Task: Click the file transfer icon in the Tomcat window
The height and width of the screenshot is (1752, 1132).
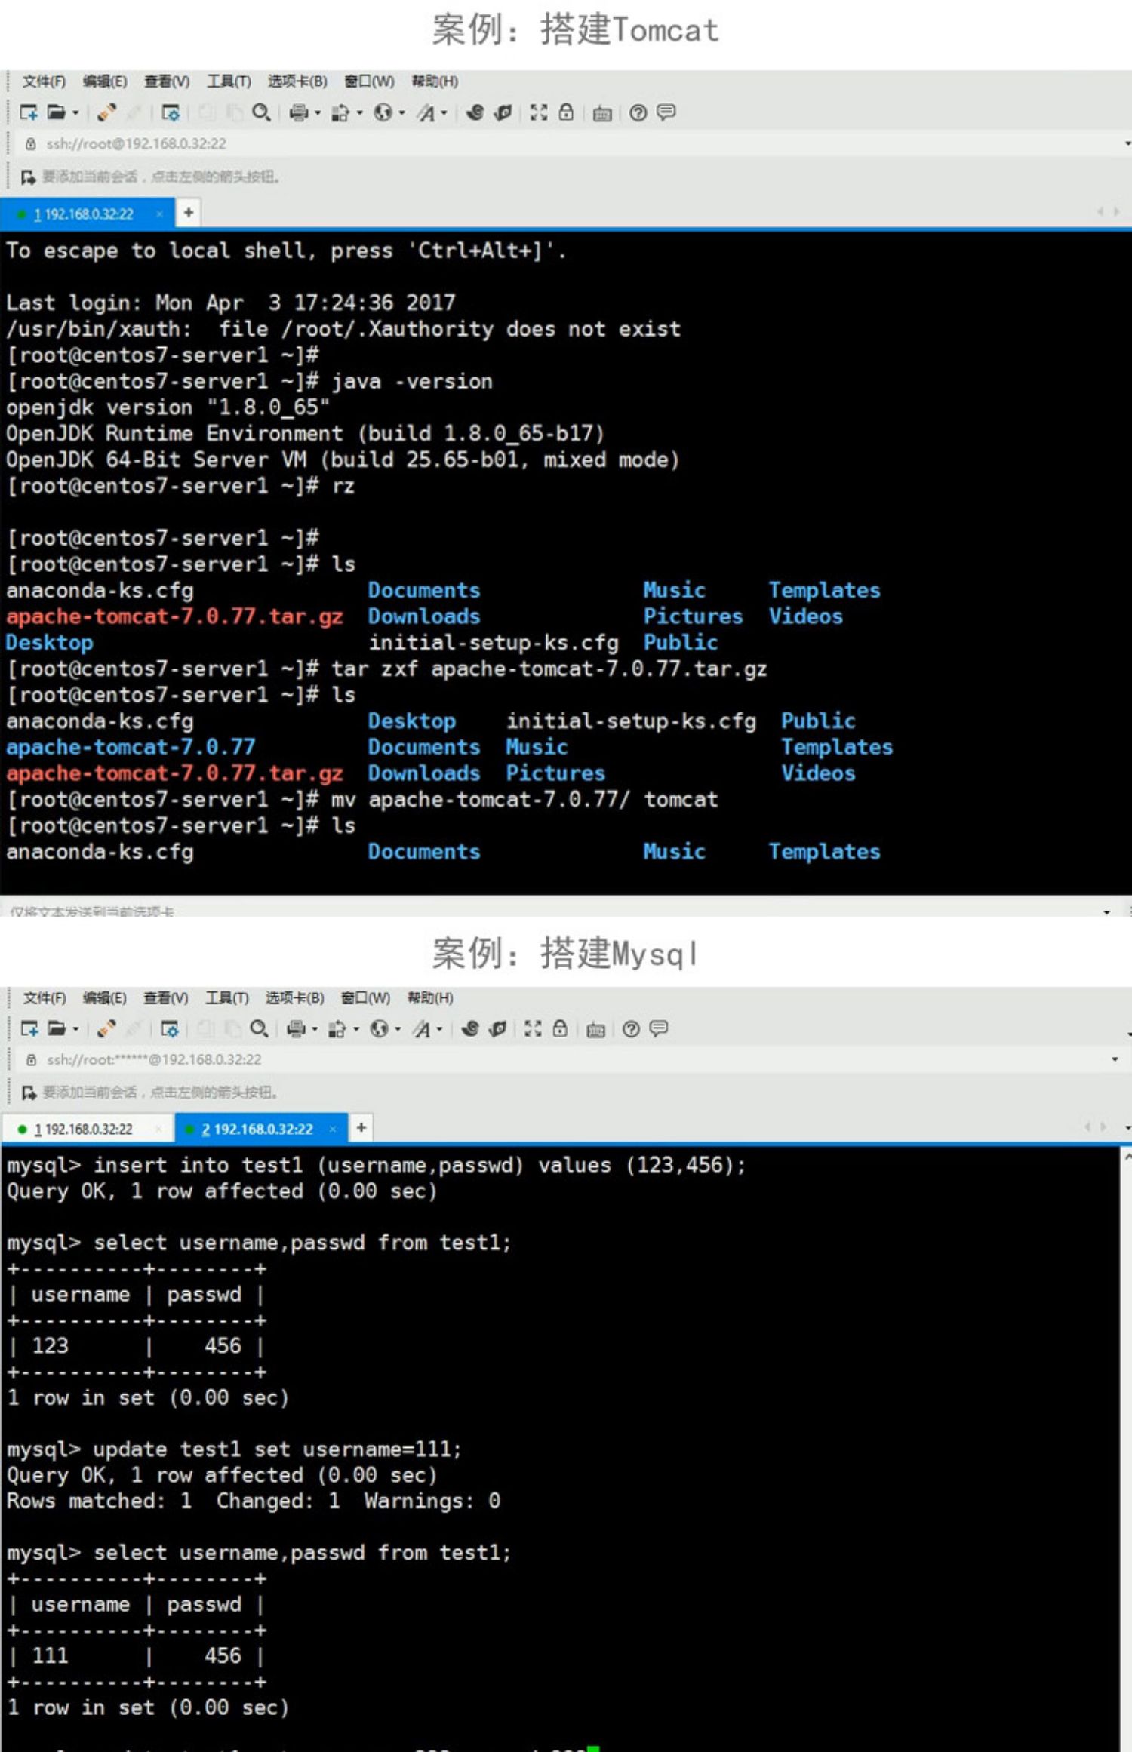Action: tap(341, 112)
